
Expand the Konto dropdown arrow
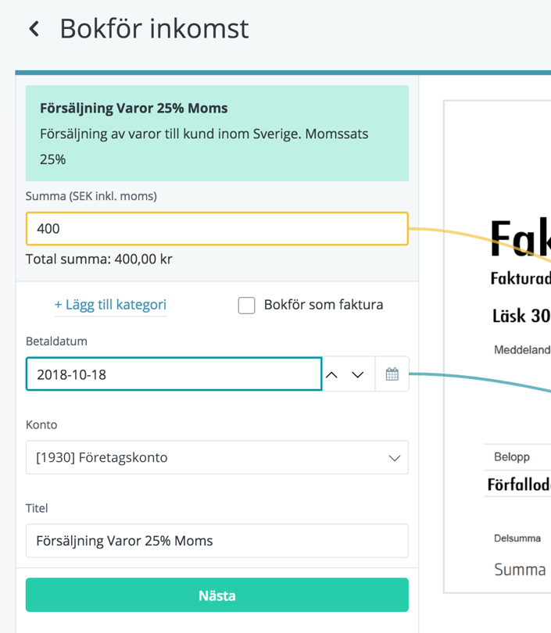tap(395, 458)
